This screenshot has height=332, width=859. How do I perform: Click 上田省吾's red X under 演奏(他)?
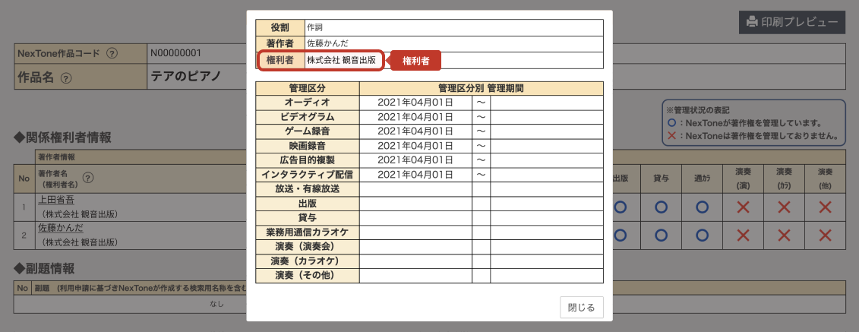pos(825,207)
